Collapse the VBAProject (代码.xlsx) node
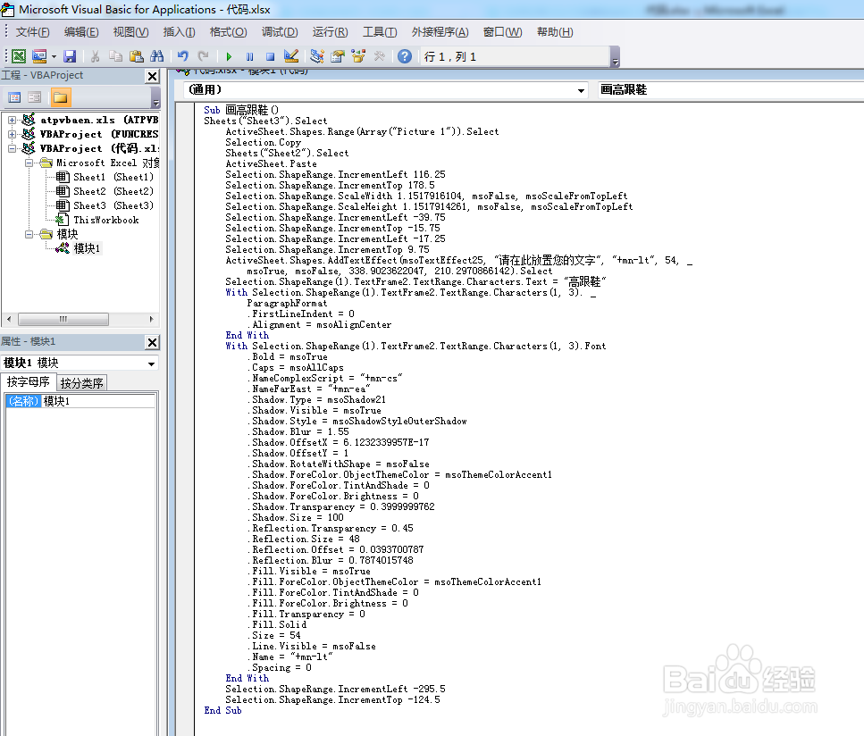The height and width of the screenshot is (736, 864). coord(12,148)
